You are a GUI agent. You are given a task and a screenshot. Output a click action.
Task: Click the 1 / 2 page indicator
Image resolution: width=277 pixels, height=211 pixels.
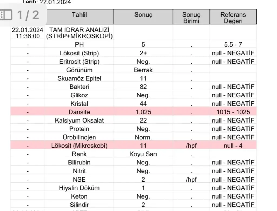[x=28, y=15]
